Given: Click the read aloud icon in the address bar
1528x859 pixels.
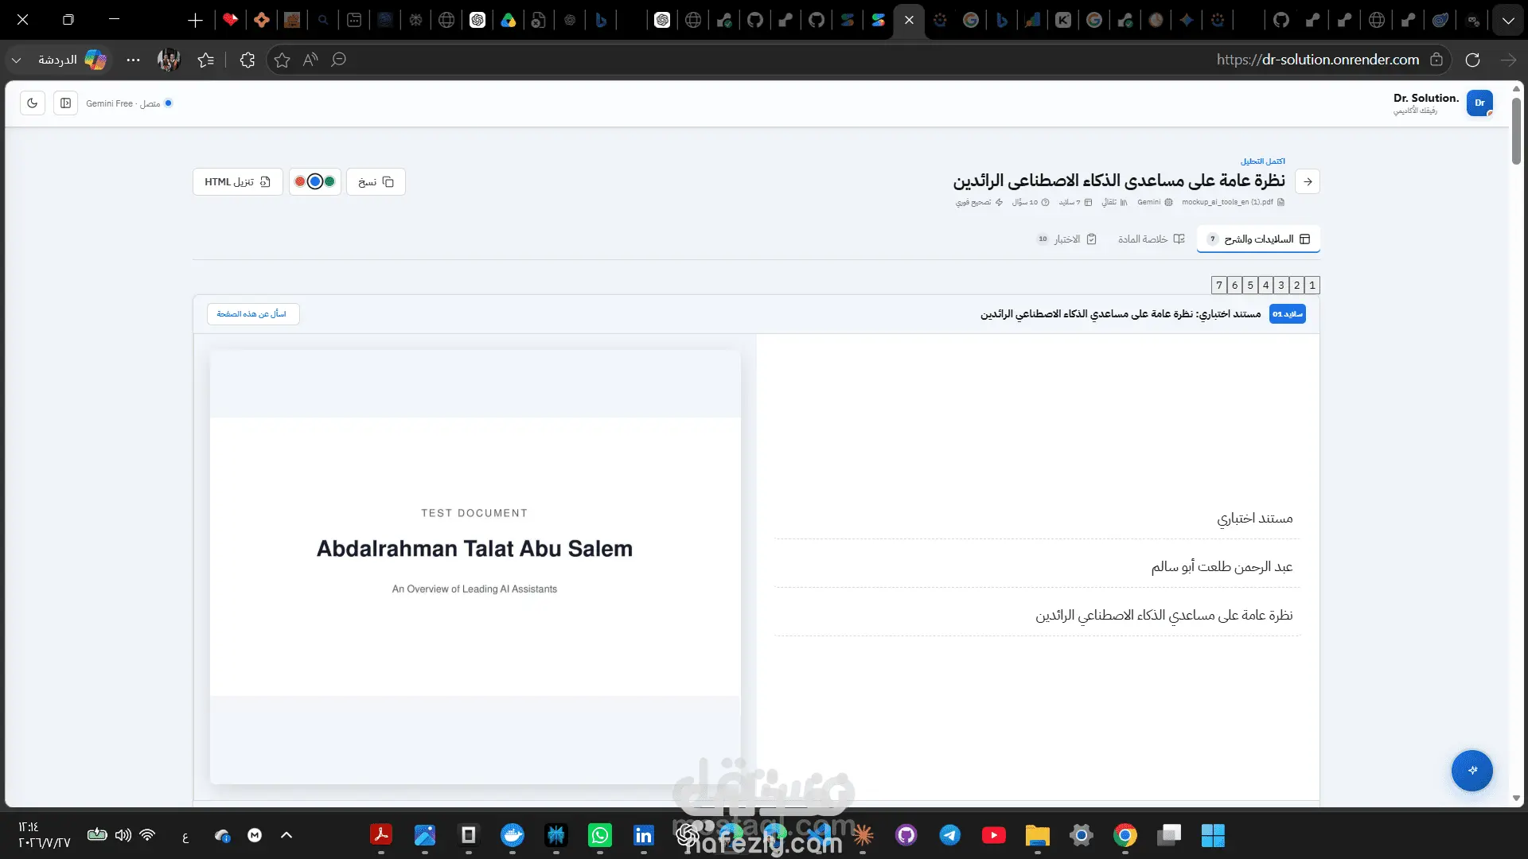Looking at the screenshot, I should [x=310, y=60].
